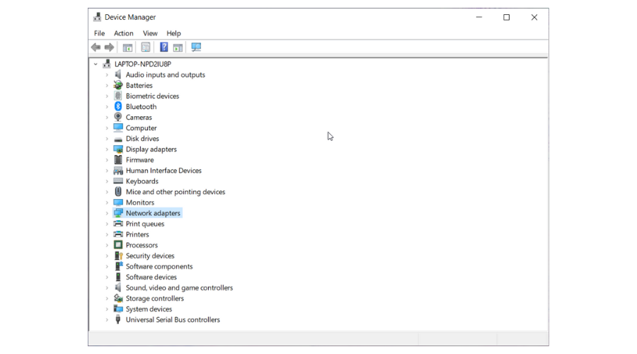The height and width of the screenshot is (354, 637).
Task: Select the Batteries label
Action: coord(139,86)
